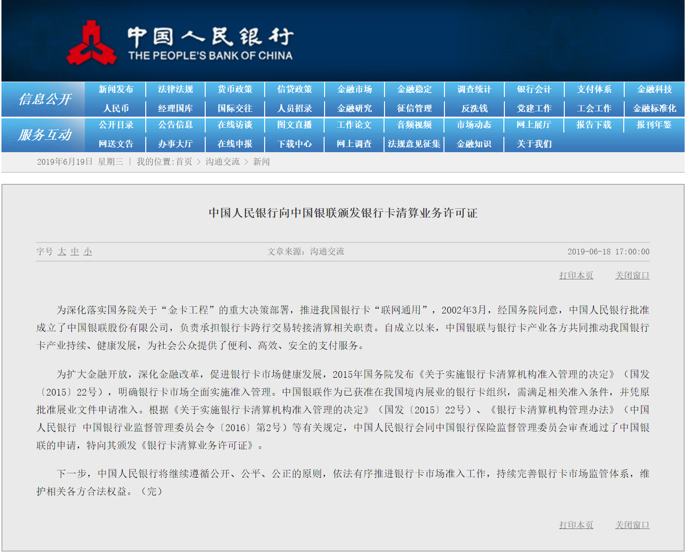Open 下载中心 link
This screenshot has width=688, height=553.
(294, 144)
